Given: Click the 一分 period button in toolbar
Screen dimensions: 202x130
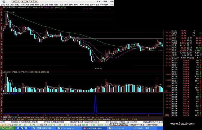Looking at the screenshot, I should pyautogui.click(x=112, y=5).
